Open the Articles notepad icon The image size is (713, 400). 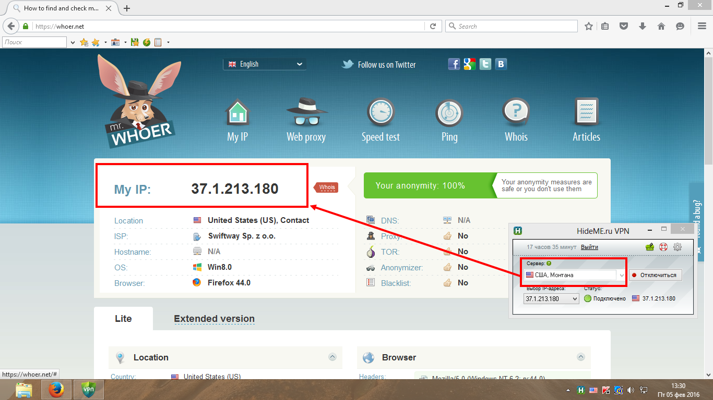pos(586,112)
